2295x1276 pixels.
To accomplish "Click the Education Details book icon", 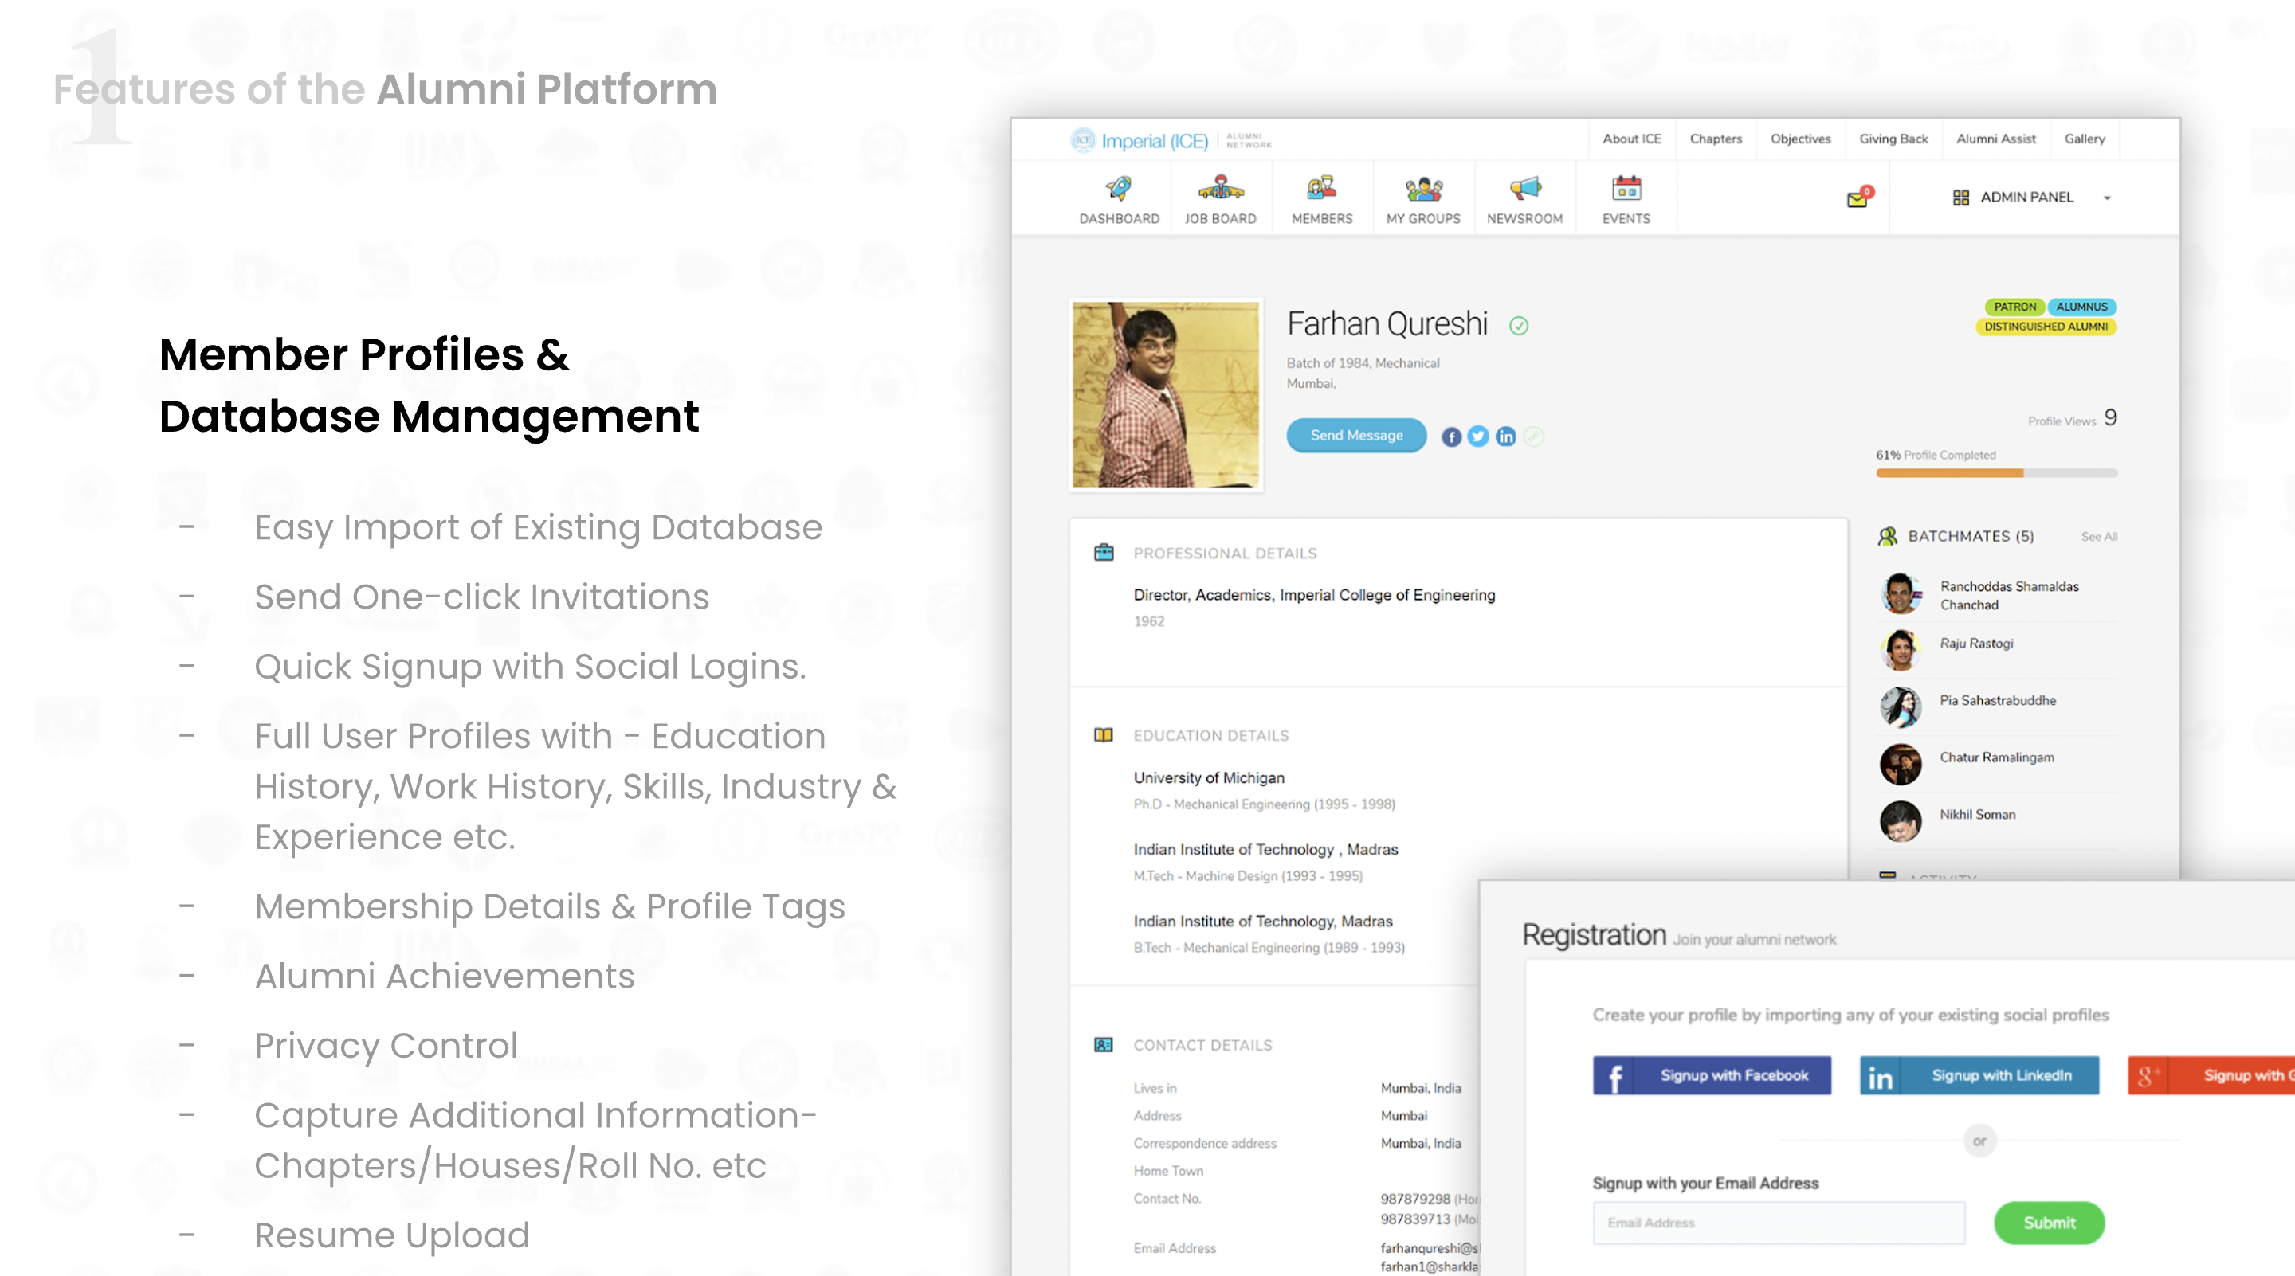I will 1104,735.
